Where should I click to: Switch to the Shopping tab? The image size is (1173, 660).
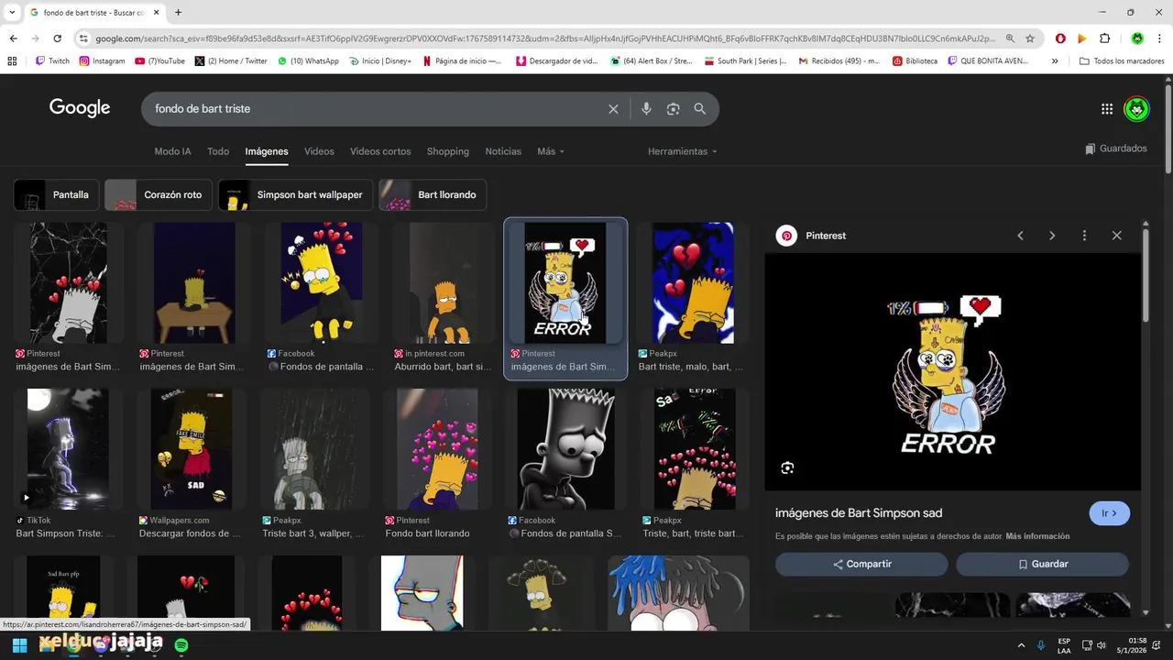[x=448, y=151]
